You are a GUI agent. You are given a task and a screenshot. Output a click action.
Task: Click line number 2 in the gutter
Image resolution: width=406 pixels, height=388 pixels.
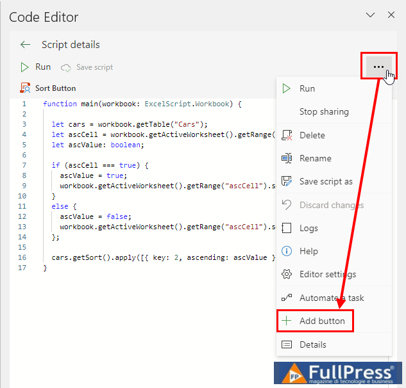[24, 114]
